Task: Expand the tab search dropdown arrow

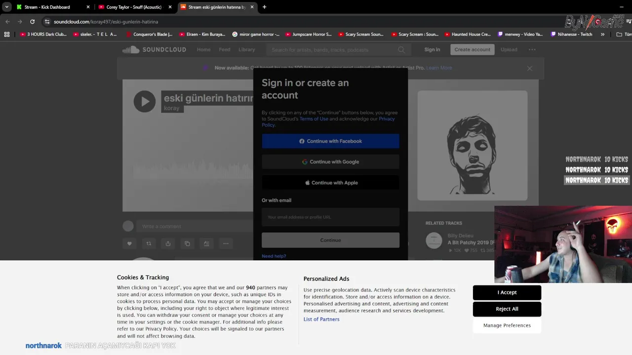Action: click(x=7, y=7)
